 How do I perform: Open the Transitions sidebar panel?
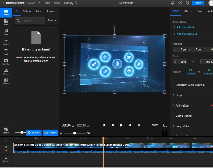point(6,81)
